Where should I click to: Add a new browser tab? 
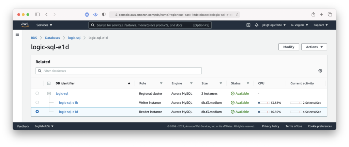tap(321, 14)
